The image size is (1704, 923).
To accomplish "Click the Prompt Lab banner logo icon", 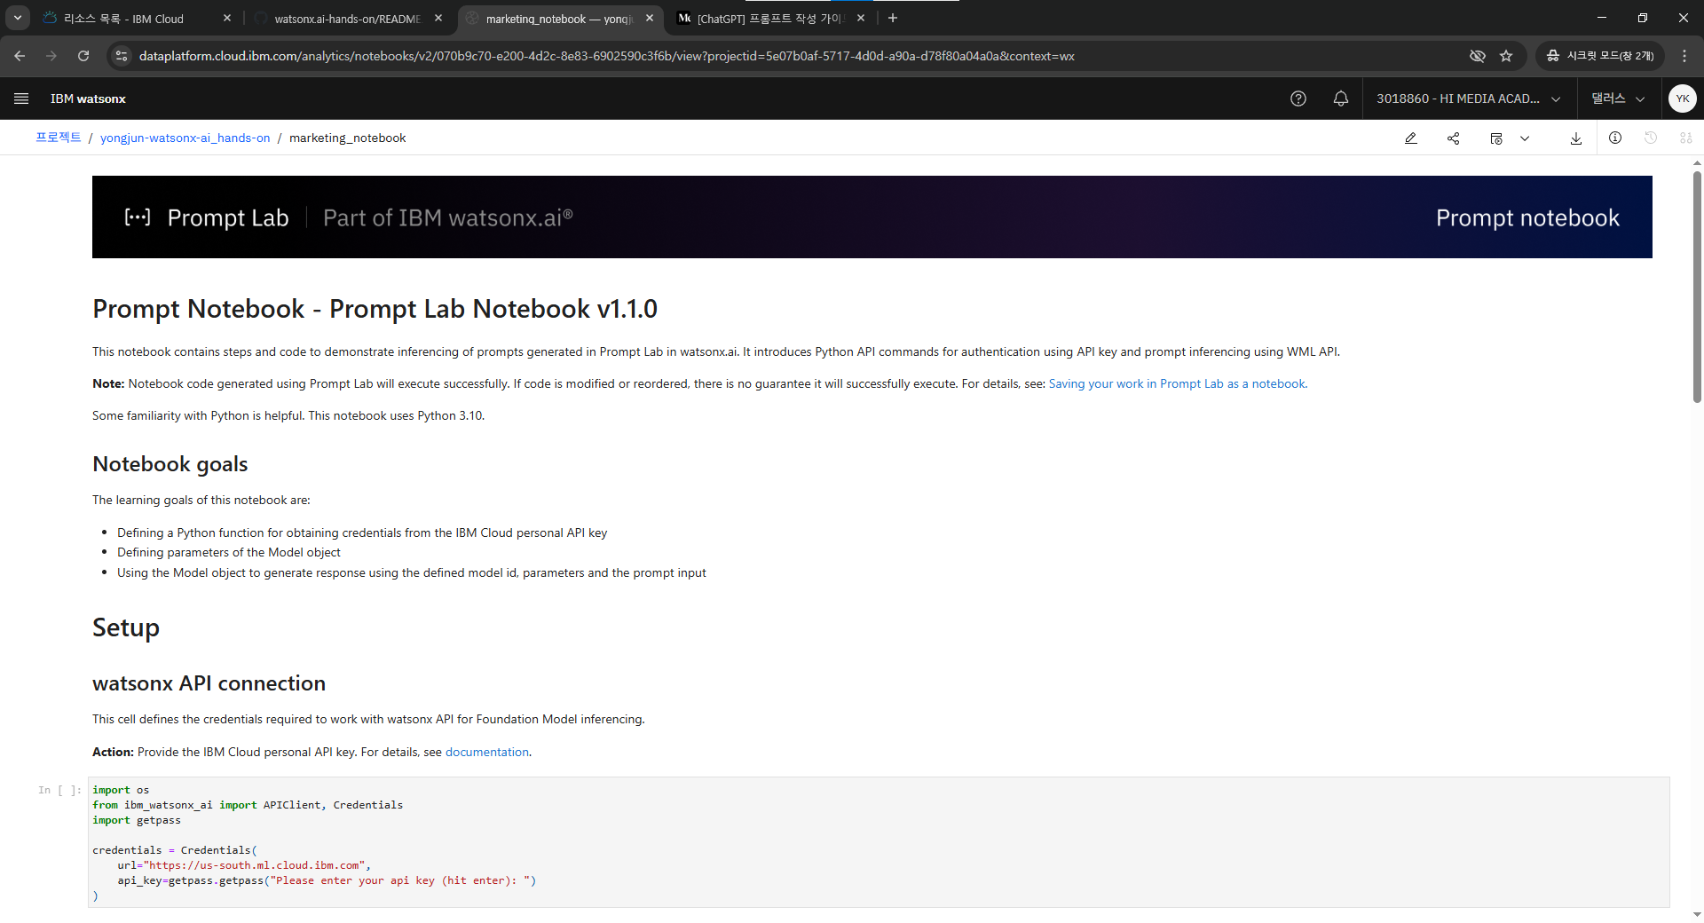I will point(138,217).
